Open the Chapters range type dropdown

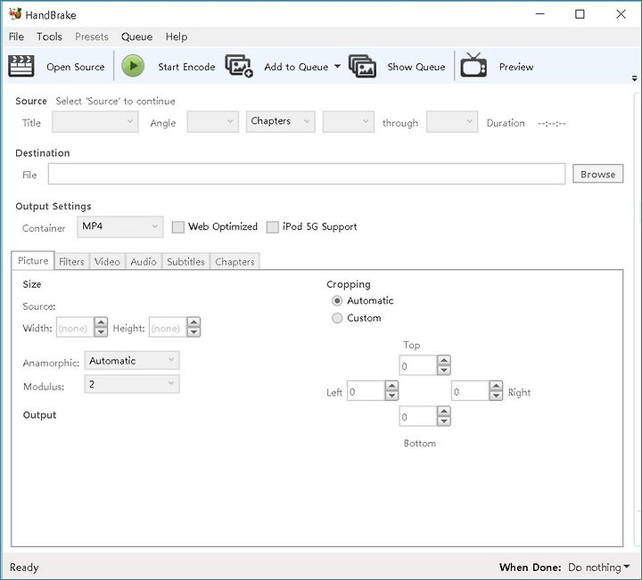click(x=281, y=121)
